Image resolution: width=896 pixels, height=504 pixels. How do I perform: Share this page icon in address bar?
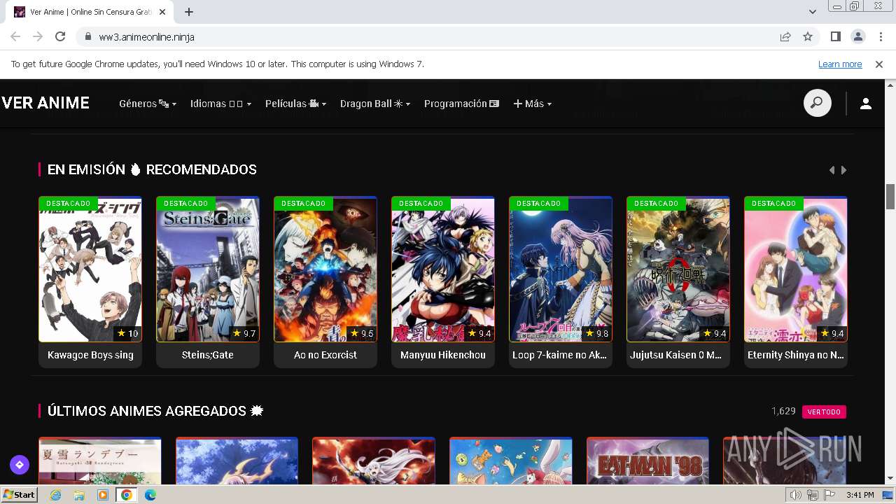point(785,36)
